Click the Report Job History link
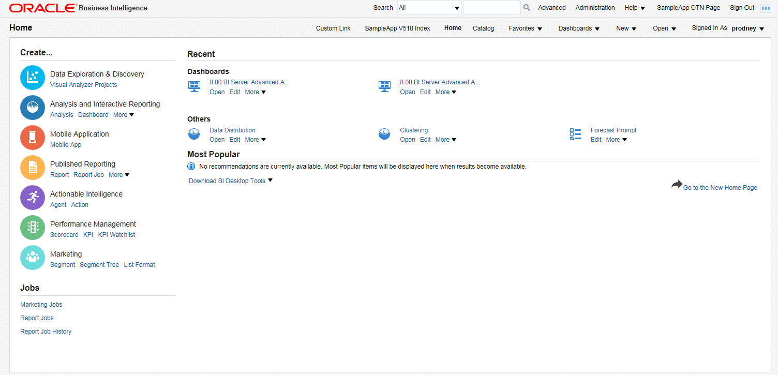 [x=46, y=331]
